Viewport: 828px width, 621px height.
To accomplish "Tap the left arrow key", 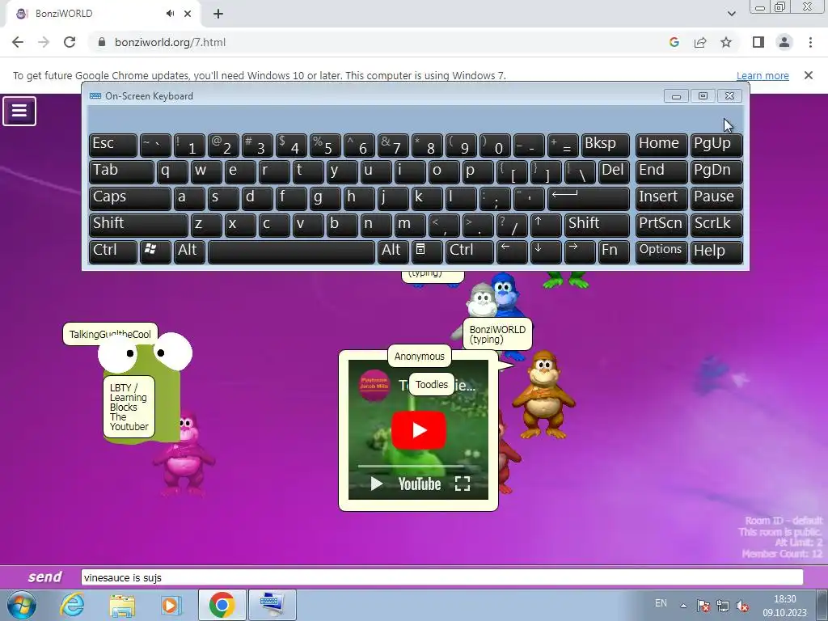I will [512, 251].
